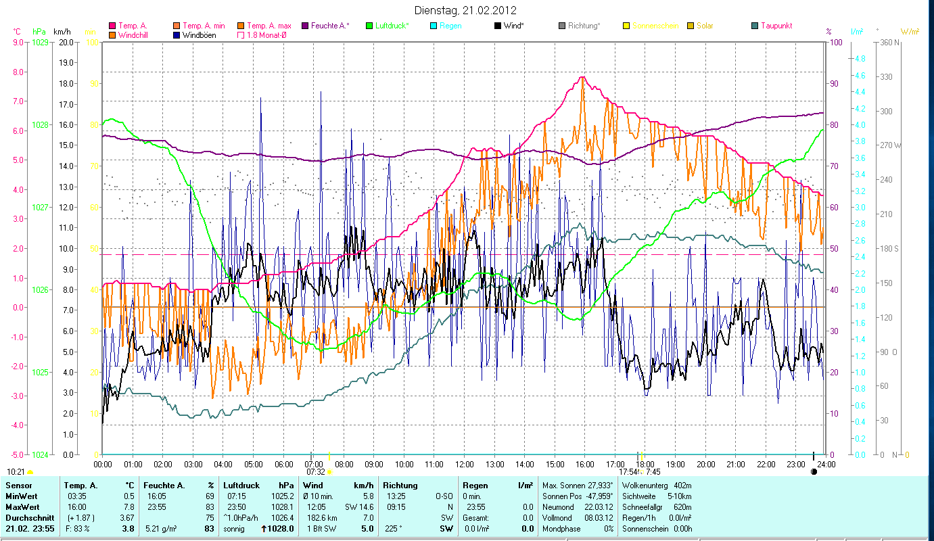
Task: Select the Luftdruck column header
Action: coord(241,485)
